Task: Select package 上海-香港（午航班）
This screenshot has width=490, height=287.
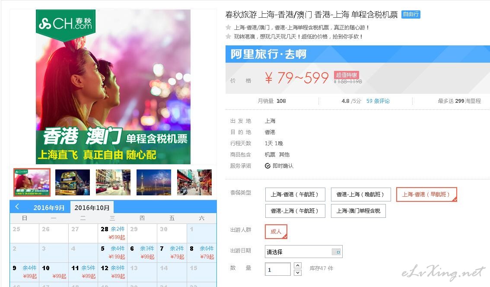Action: (295, 195)
